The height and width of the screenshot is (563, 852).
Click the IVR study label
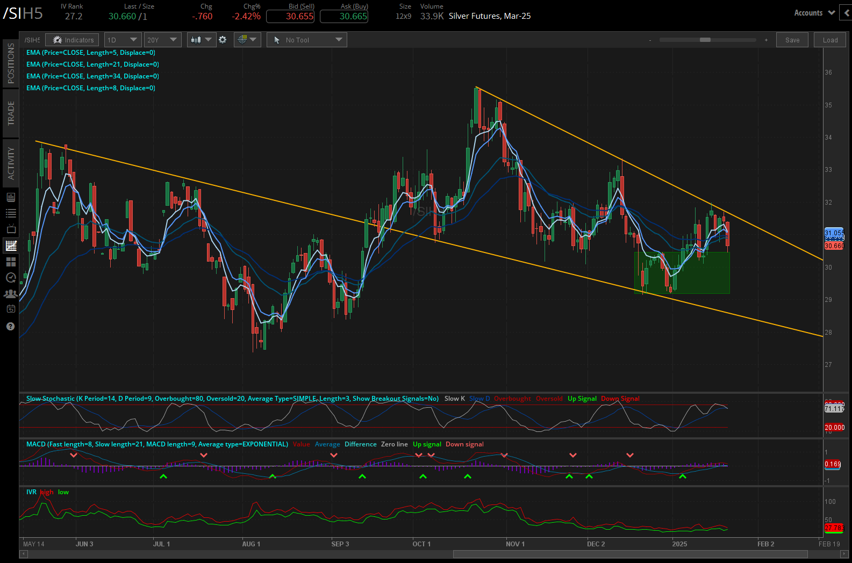(31, 492)
